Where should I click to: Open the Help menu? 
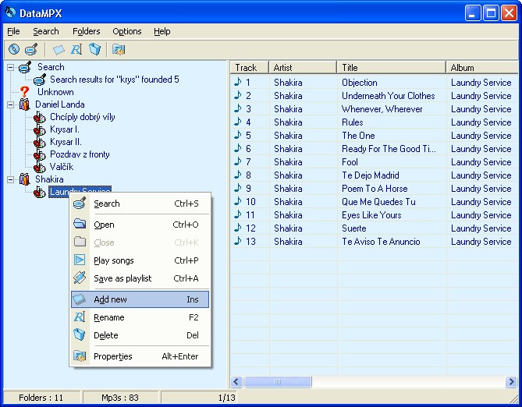coord(162,31)
